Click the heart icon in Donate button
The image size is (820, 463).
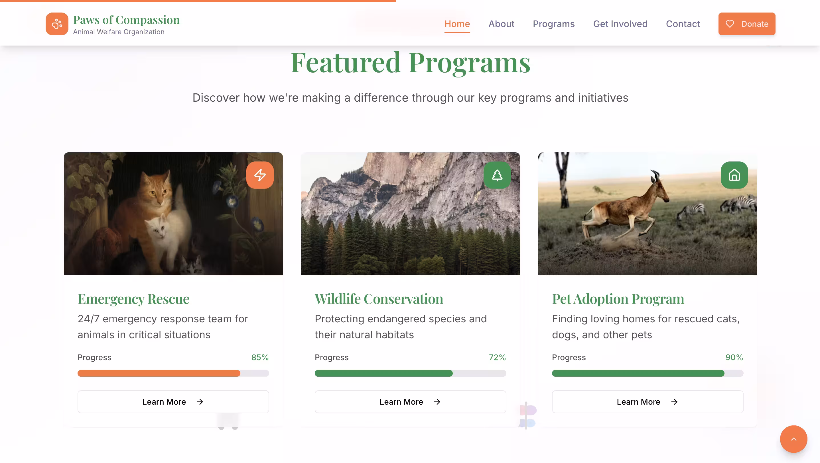point(730,24)
